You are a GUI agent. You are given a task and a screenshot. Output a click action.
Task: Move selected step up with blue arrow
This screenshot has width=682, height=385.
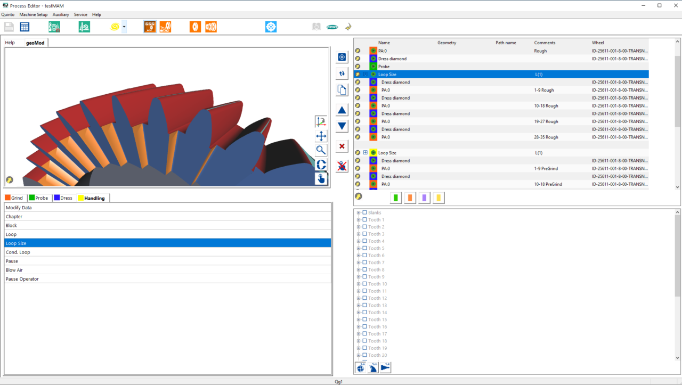click(342, 110)
